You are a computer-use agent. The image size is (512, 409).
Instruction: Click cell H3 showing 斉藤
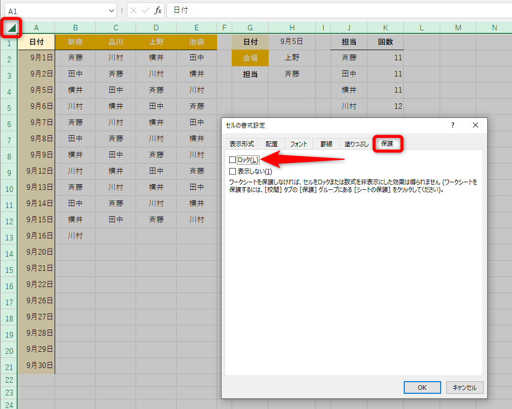tap(292, 74)
